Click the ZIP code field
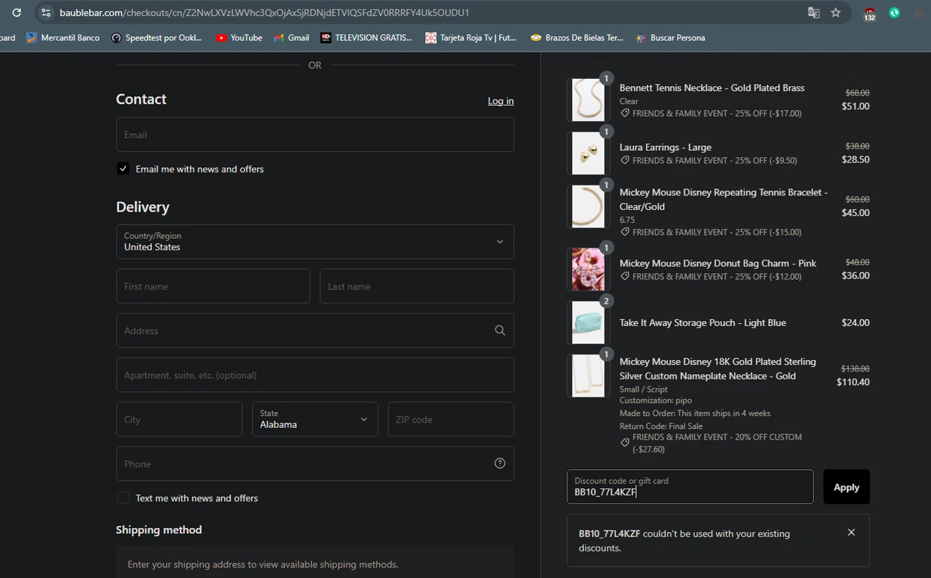The image size is (931, 578). 450,420
